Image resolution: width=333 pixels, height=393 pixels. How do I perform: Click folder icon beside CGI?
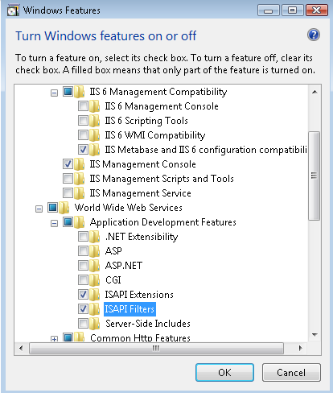95,280
